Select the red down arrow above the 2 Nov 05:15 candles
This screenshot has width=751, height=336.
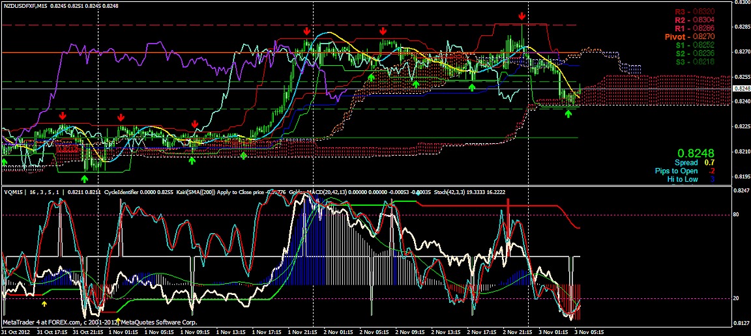383,31
